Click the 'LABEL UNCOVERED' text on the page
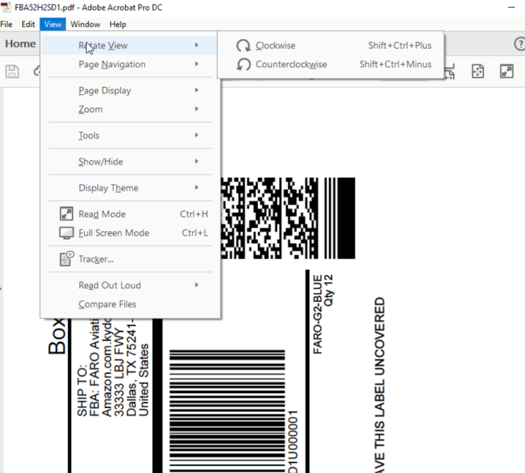The height and width of the screenshot is (473, 525). [x=379, y=358]
